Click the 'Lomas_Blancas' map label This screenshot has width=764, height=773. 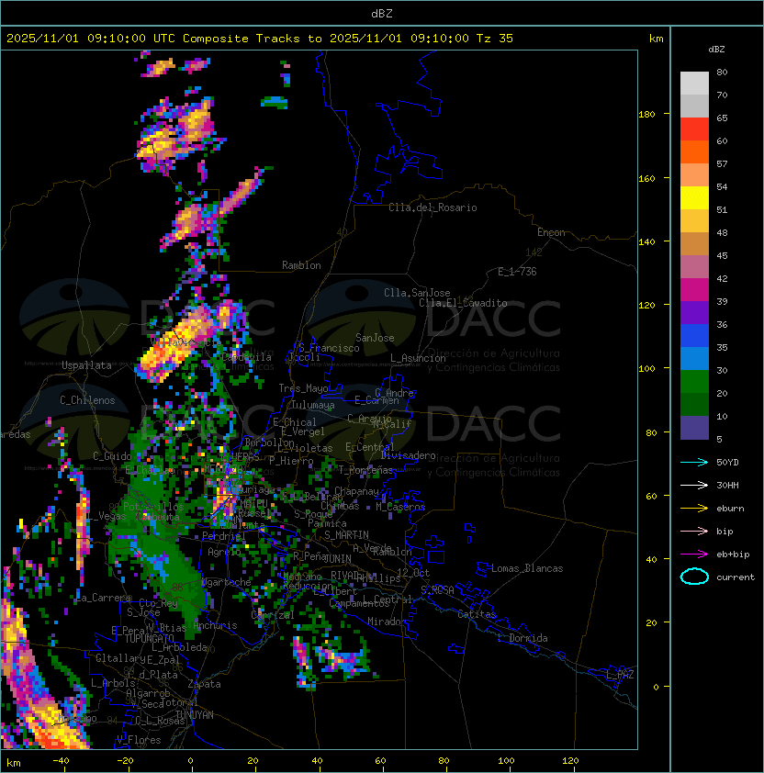click(527, 568)
